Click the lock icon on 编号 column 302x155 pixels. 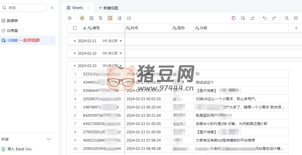click(84, 28)
